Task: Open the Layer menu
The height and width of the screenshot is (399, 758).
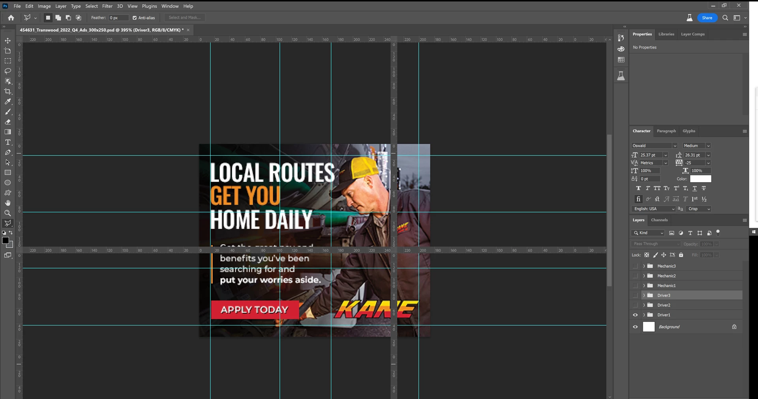Action: pos(61,6)
